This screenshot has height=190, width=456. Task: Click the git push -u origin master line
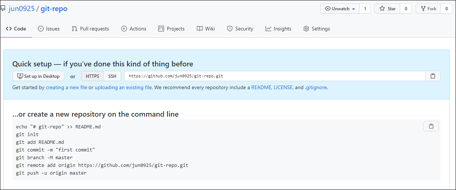[51, 173]
